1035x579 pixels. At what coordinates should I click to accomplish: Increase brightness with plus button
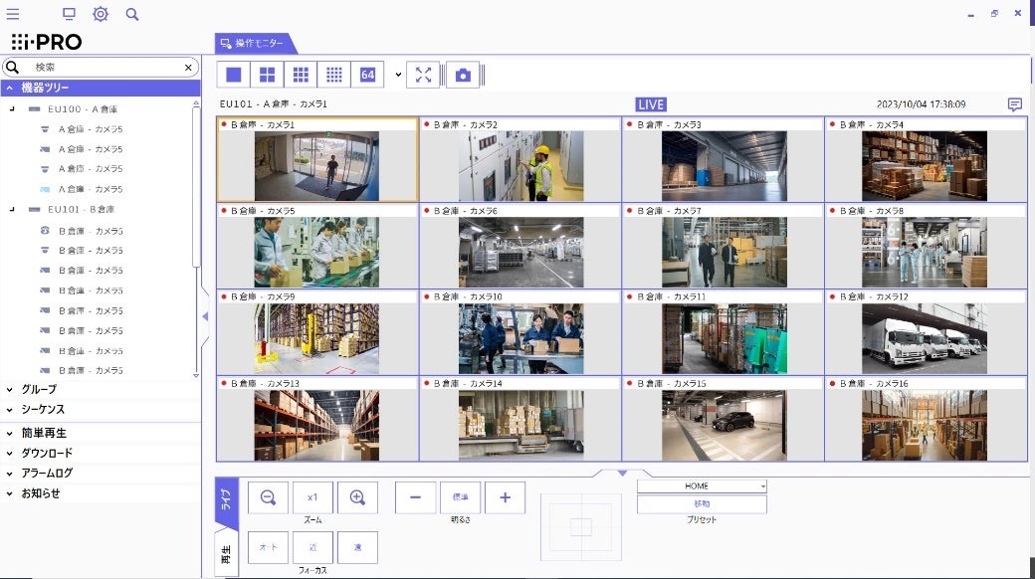505,497
